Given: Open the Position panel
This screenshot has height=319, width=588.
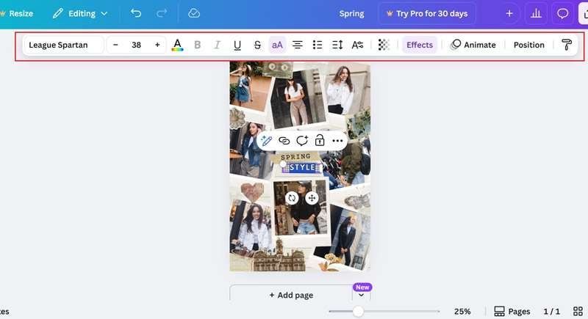Looking at the screenshot, I should [528, 45].
